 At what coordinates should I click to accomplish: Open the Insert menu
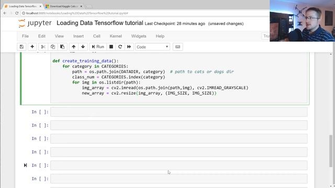(79, 36)
